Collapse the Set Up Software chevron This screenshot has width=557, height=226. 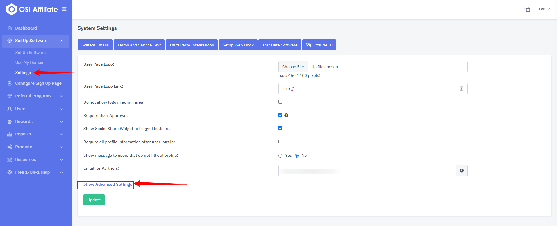tap(61, 41)
